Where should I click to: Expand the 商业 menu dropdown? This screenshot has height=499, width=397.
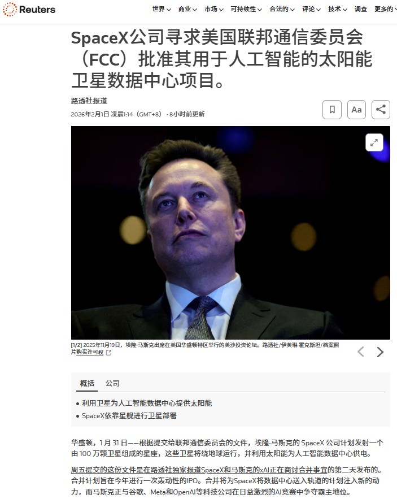(187, 9)
